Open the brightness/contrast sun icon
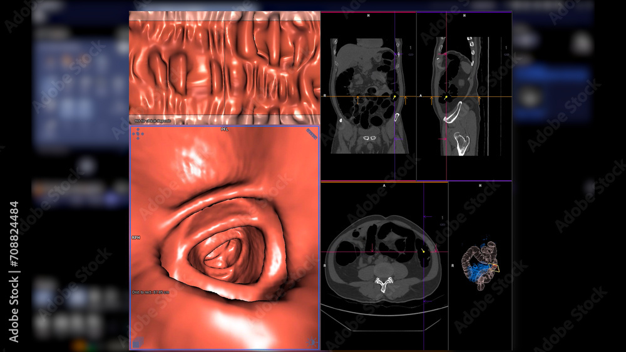626x352 pixels. point(312,342)
